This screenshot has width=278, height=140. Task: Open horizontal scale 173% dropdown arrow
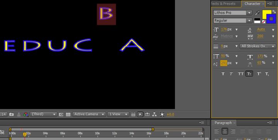(x=273, y=56)
